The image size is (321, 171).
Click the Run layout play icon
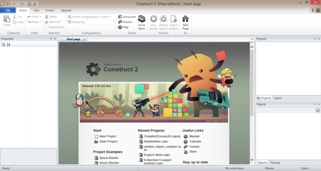point(153,19)
